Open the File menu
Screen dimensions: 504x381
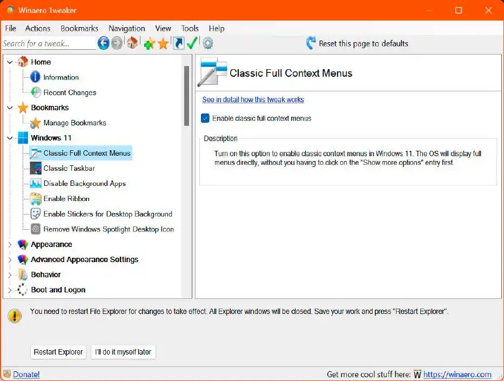point(11,28)
